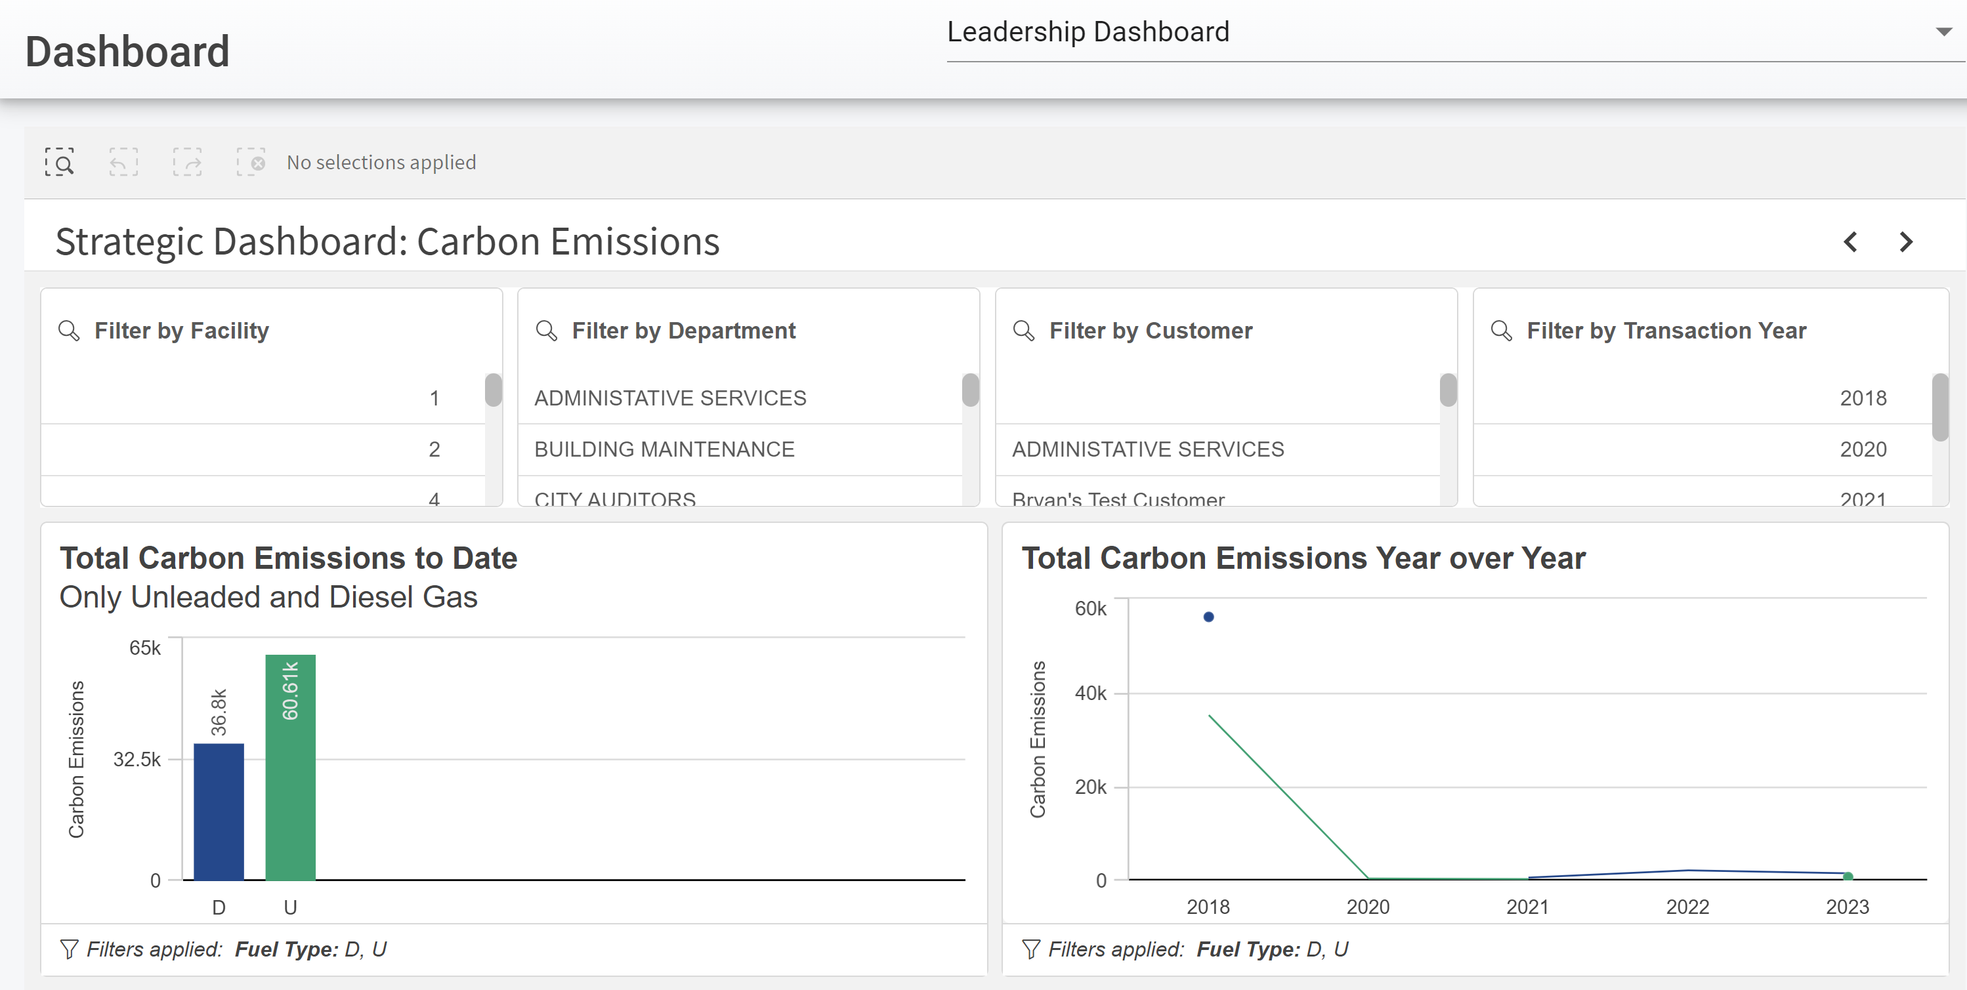Select facility 2 in the filter
The width and height of the screenshot is (1967, 990).
click(x=433, y=449)
